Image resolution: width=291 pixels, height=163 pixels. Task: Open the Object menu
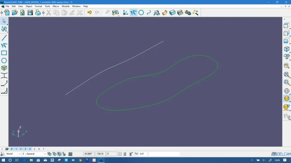29,6
